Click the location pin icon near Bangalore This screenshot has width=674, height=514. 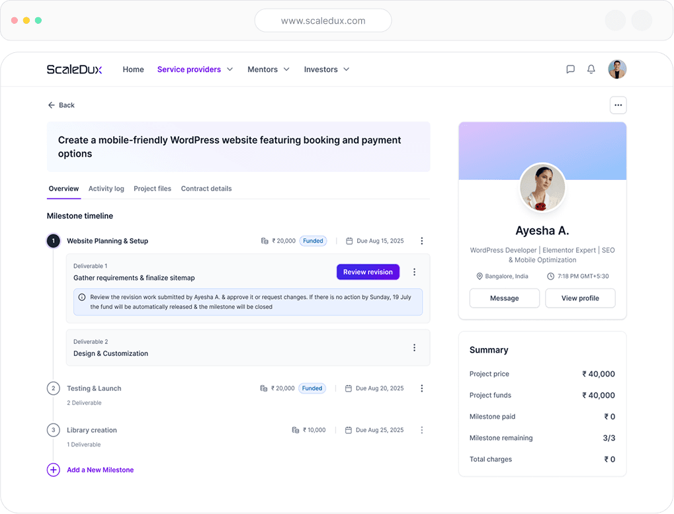pyautogui.click(x=480, y=276)
